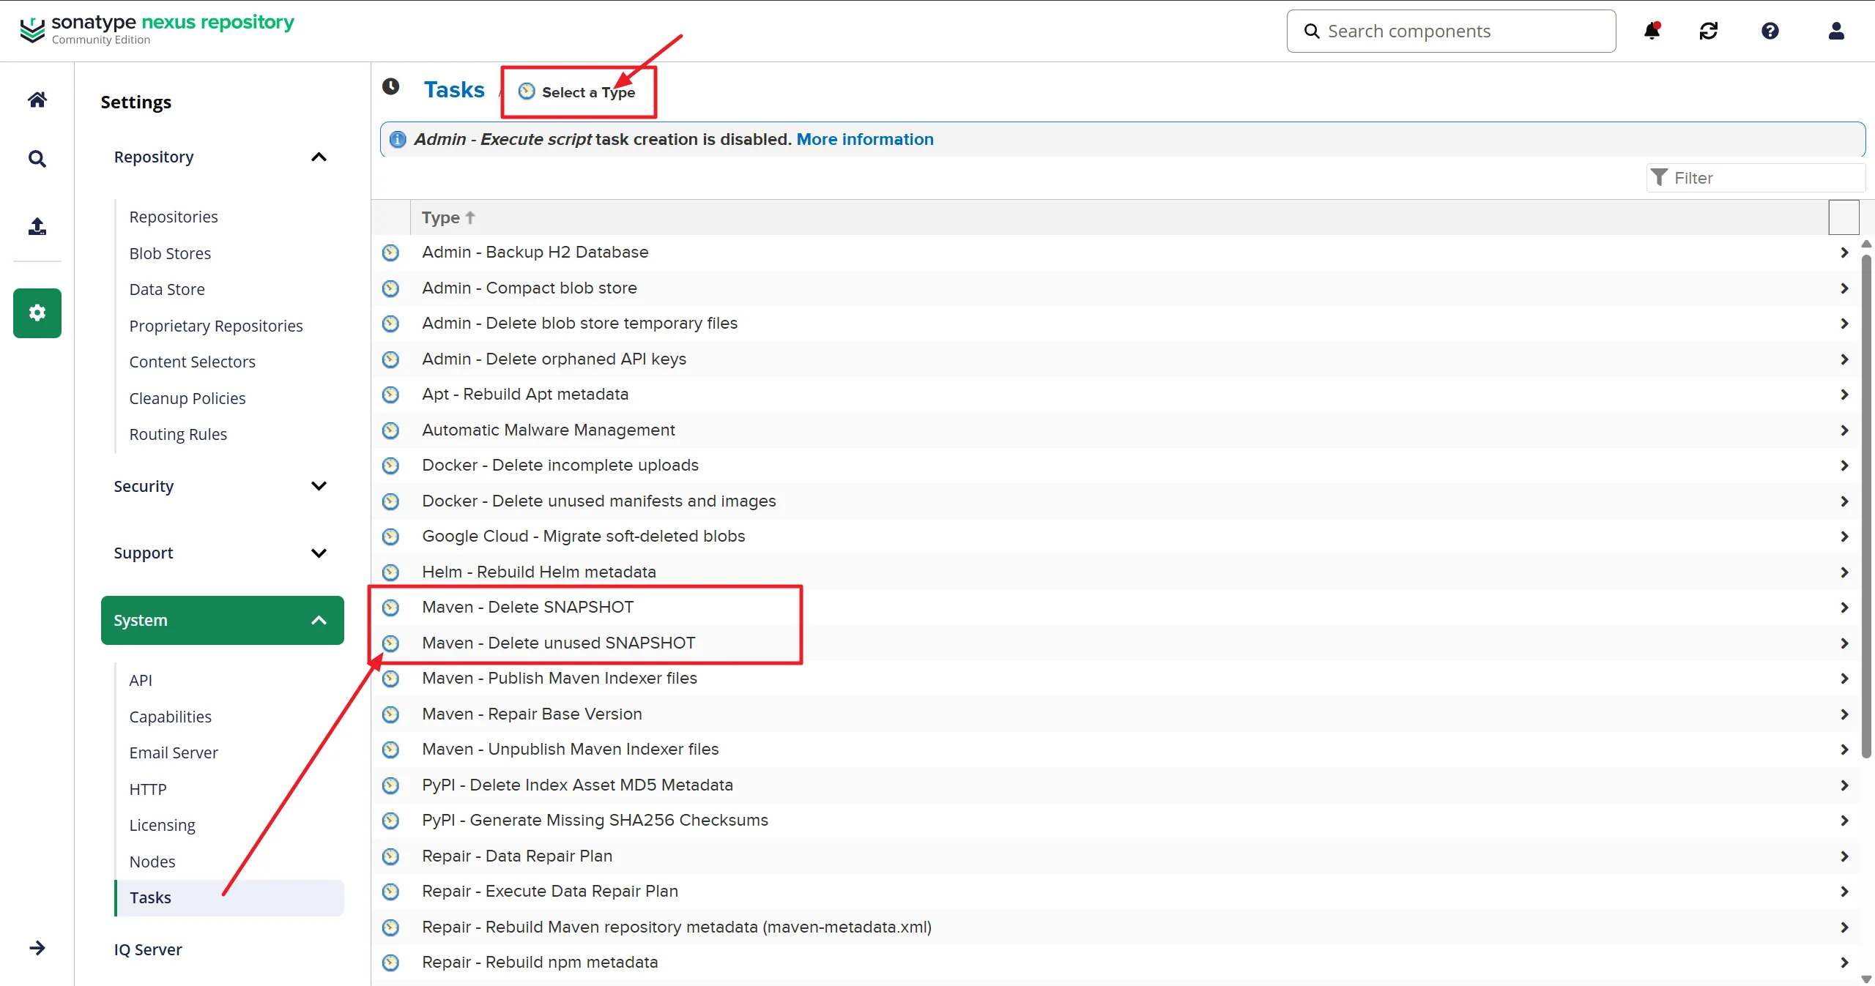The height and width of the screenshot is (986, 1875).
Task: Open the help question mark icon
Action: click(1770, 31)
